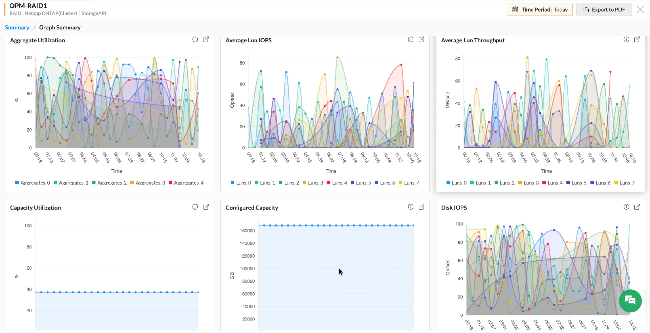Open info tooltip for Disk IOPS chart
This screenshot has height=333, width=650.
pos(626,207)
